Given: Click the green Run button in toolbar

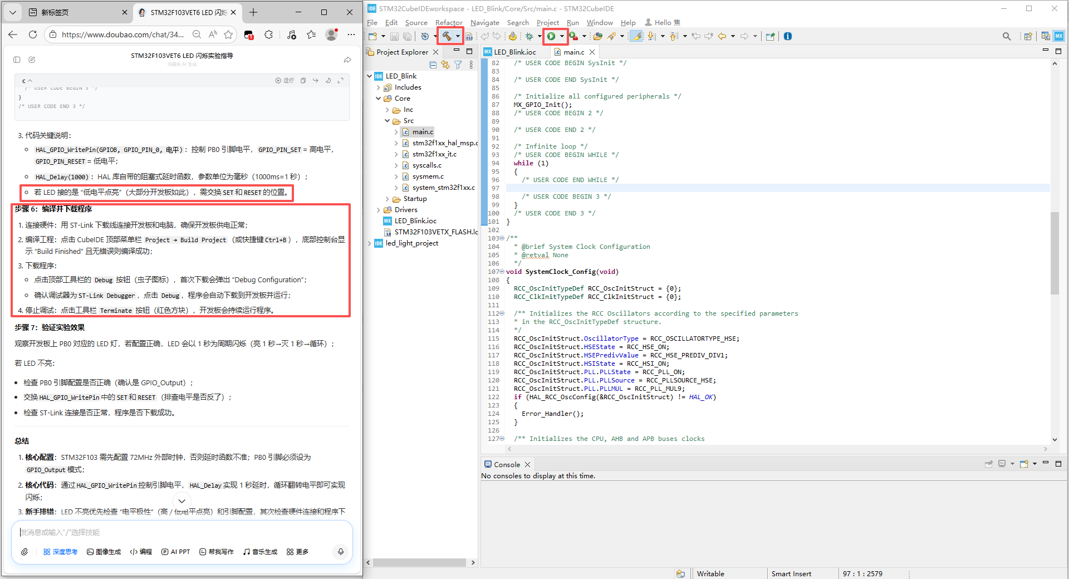Looking at the screenshot, I should [x=551, y=36].
